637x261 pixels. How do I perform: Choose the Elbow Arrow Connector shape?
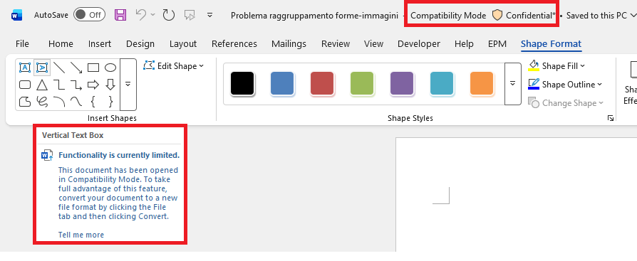[76, 85]
